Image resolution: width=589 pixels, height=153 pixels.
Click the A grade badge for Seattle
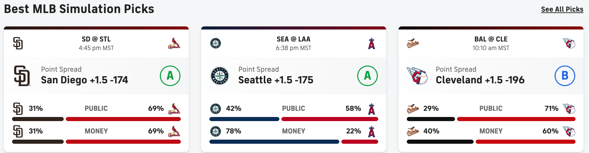coord(368,76)
